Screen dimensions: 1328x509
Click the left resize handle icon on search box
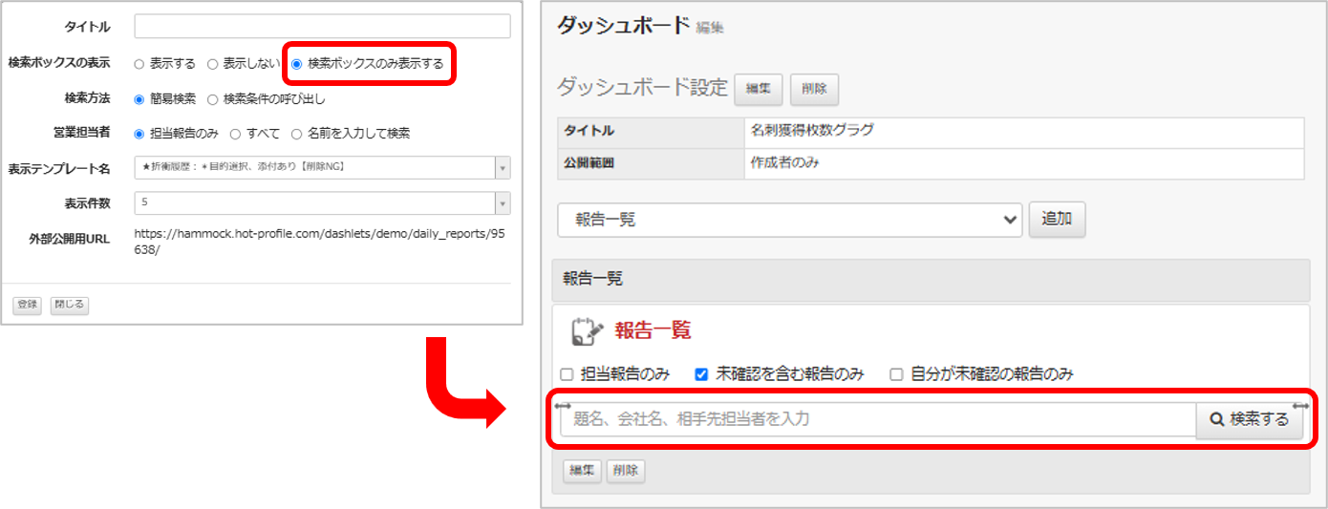(562, 408)
